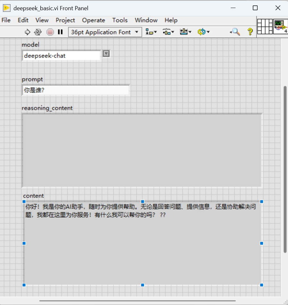Open the Search magnifier tool
This screenshot has width=288, height=305.
point(236,32)
